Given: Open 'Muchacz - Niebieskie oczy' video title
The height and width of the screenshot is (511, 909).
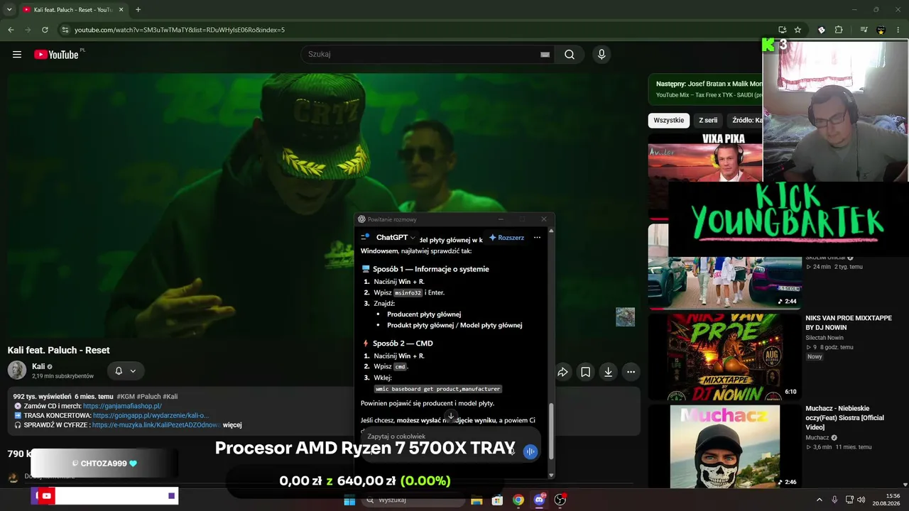Looking at the screenshot, I should coord(845,418).
